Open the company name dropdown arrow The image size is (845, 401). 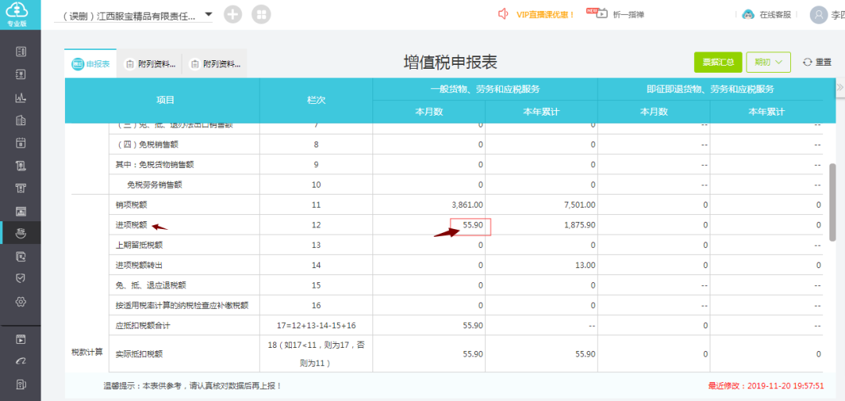tap(209, 14)
